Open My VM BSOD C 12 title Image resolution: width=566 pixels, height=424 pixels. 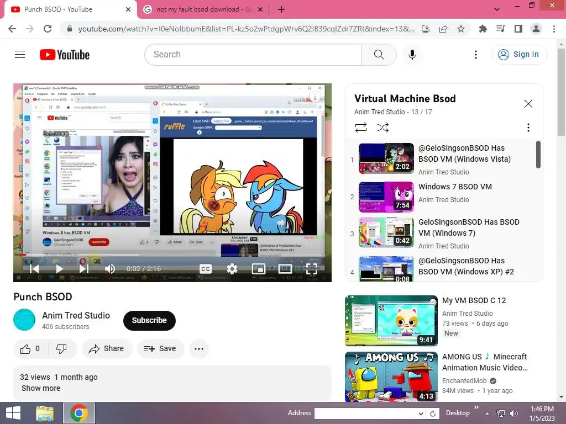pos(474,300)
